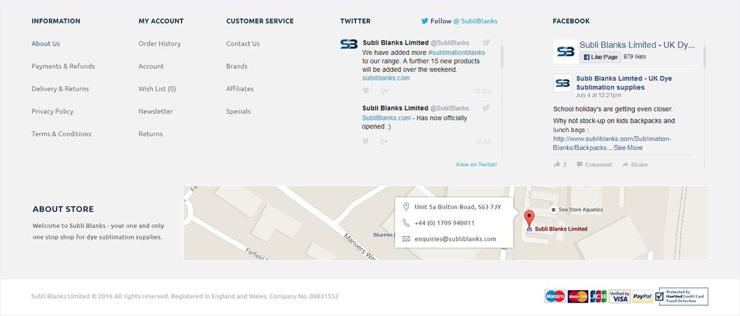Open the Terms & Conditions page

tap(61, 134)
